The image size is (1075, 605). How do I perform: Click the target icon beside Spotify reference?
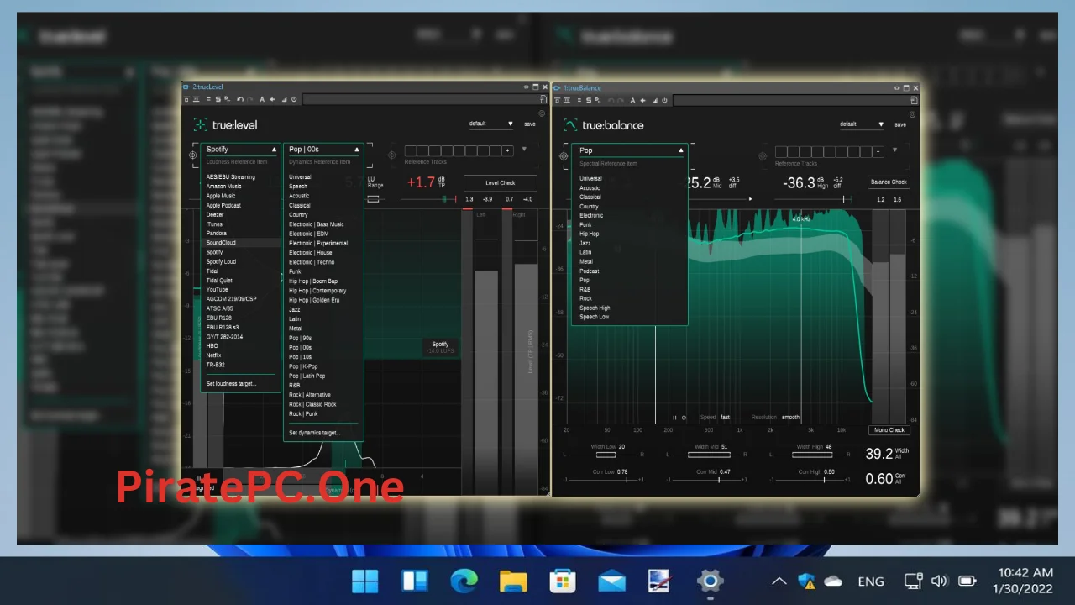coord(193,155)
